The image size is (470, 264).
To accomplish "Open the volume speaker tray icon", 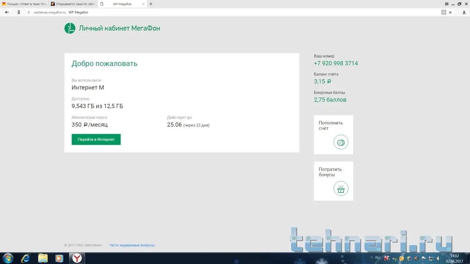I will (x=438, y=258).
